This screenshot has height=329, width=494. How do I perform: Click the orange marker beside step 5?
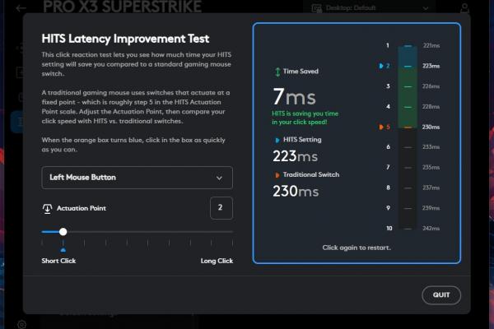click(381, 127)
